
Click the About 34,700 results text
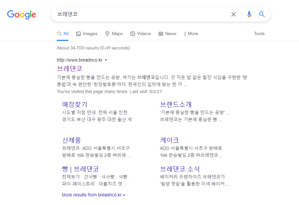coord(93,48)
